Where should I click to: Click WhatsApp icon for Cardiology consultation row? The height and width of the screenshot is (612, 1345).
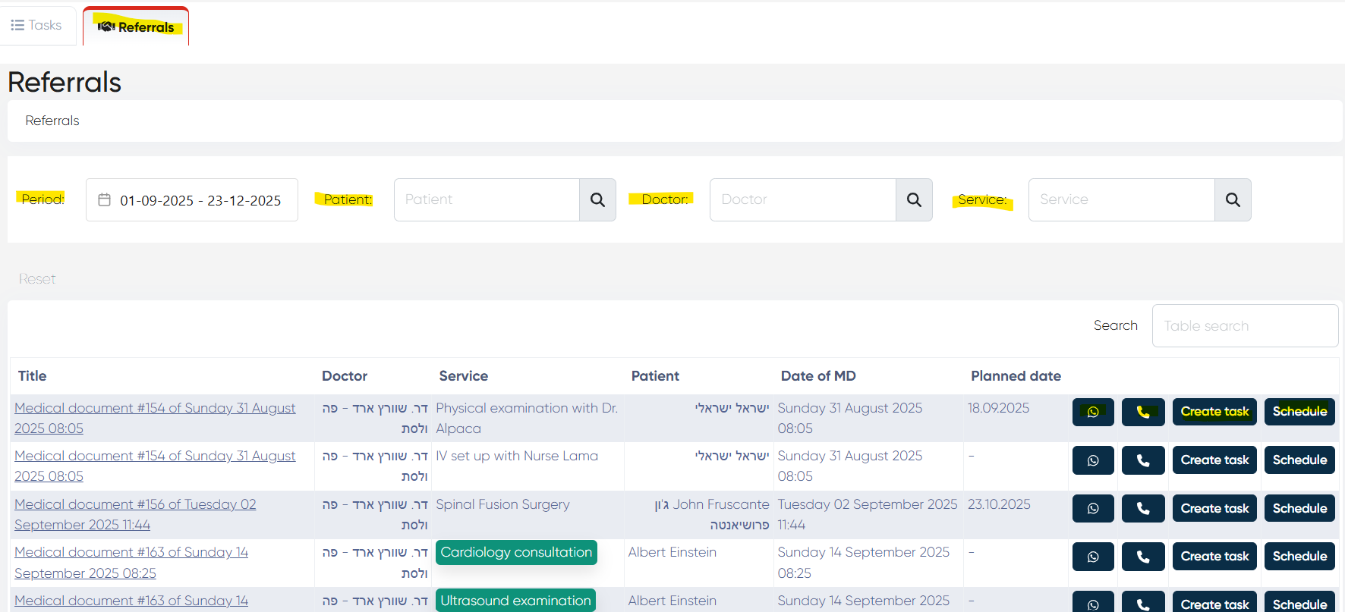1093,557
